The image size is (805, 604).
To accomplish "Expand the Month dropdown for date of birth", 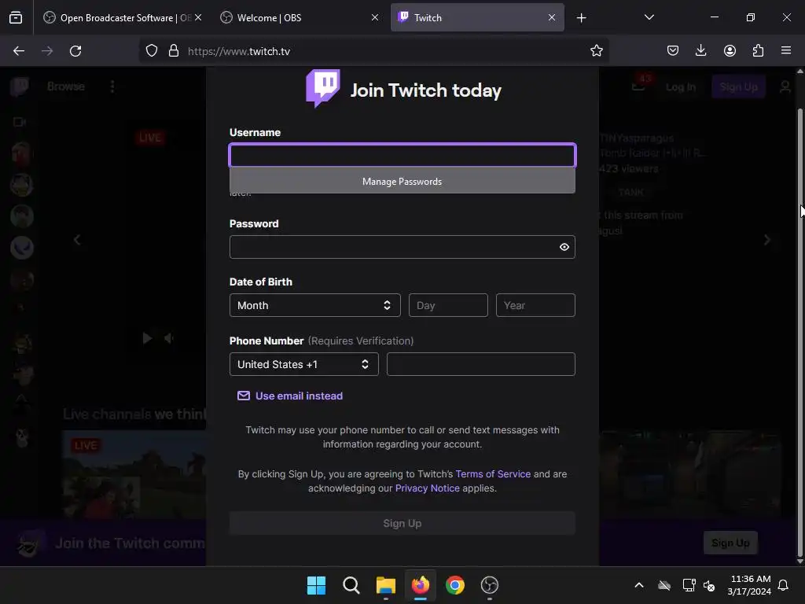I will [314, 305].
